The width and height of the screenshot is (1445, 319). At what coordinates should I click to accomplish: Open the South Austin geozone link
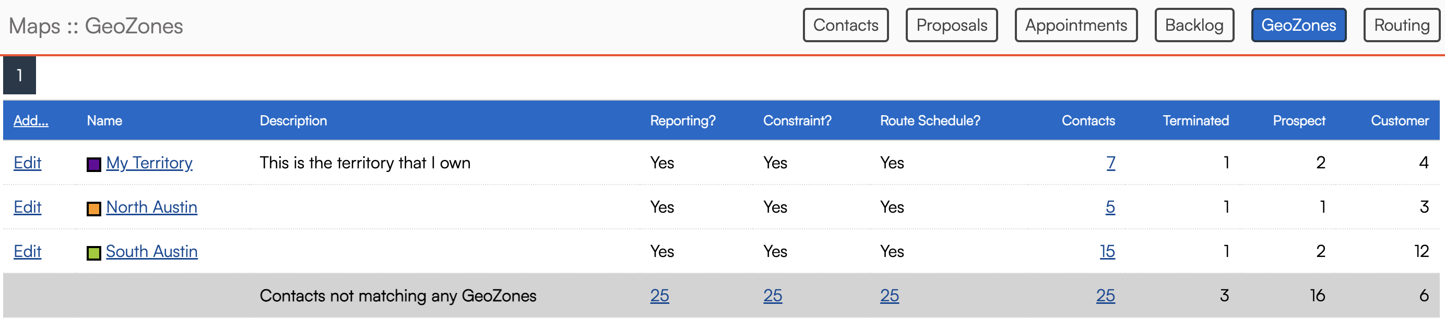point(151,251)
